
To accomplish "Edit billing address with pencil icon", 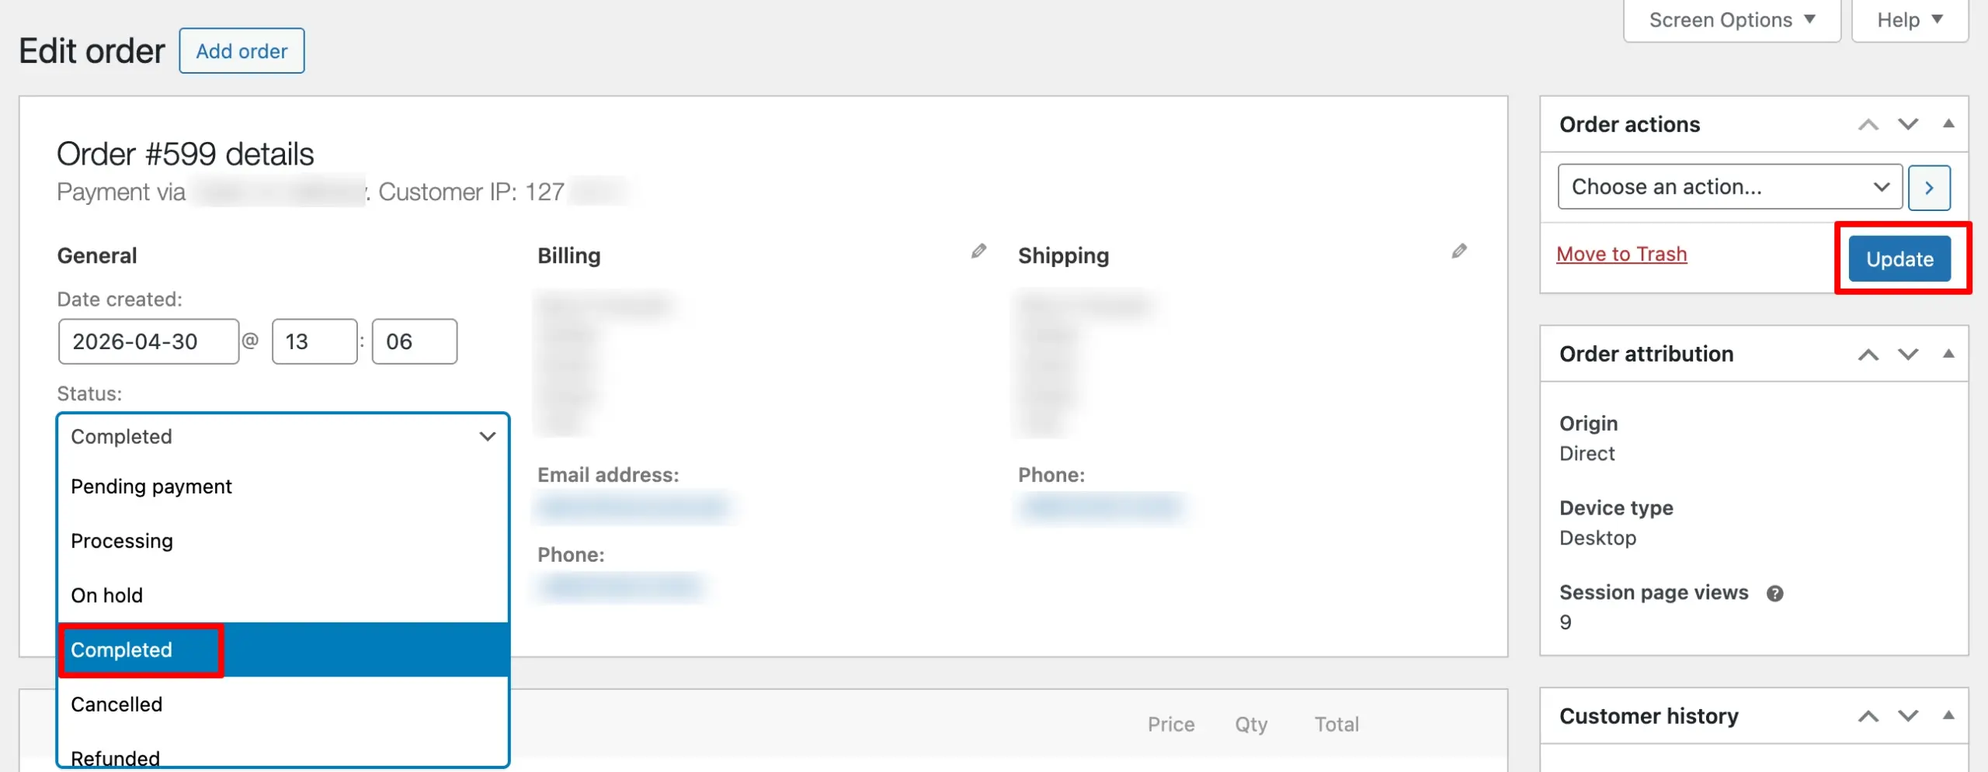I will click(978, 251).
